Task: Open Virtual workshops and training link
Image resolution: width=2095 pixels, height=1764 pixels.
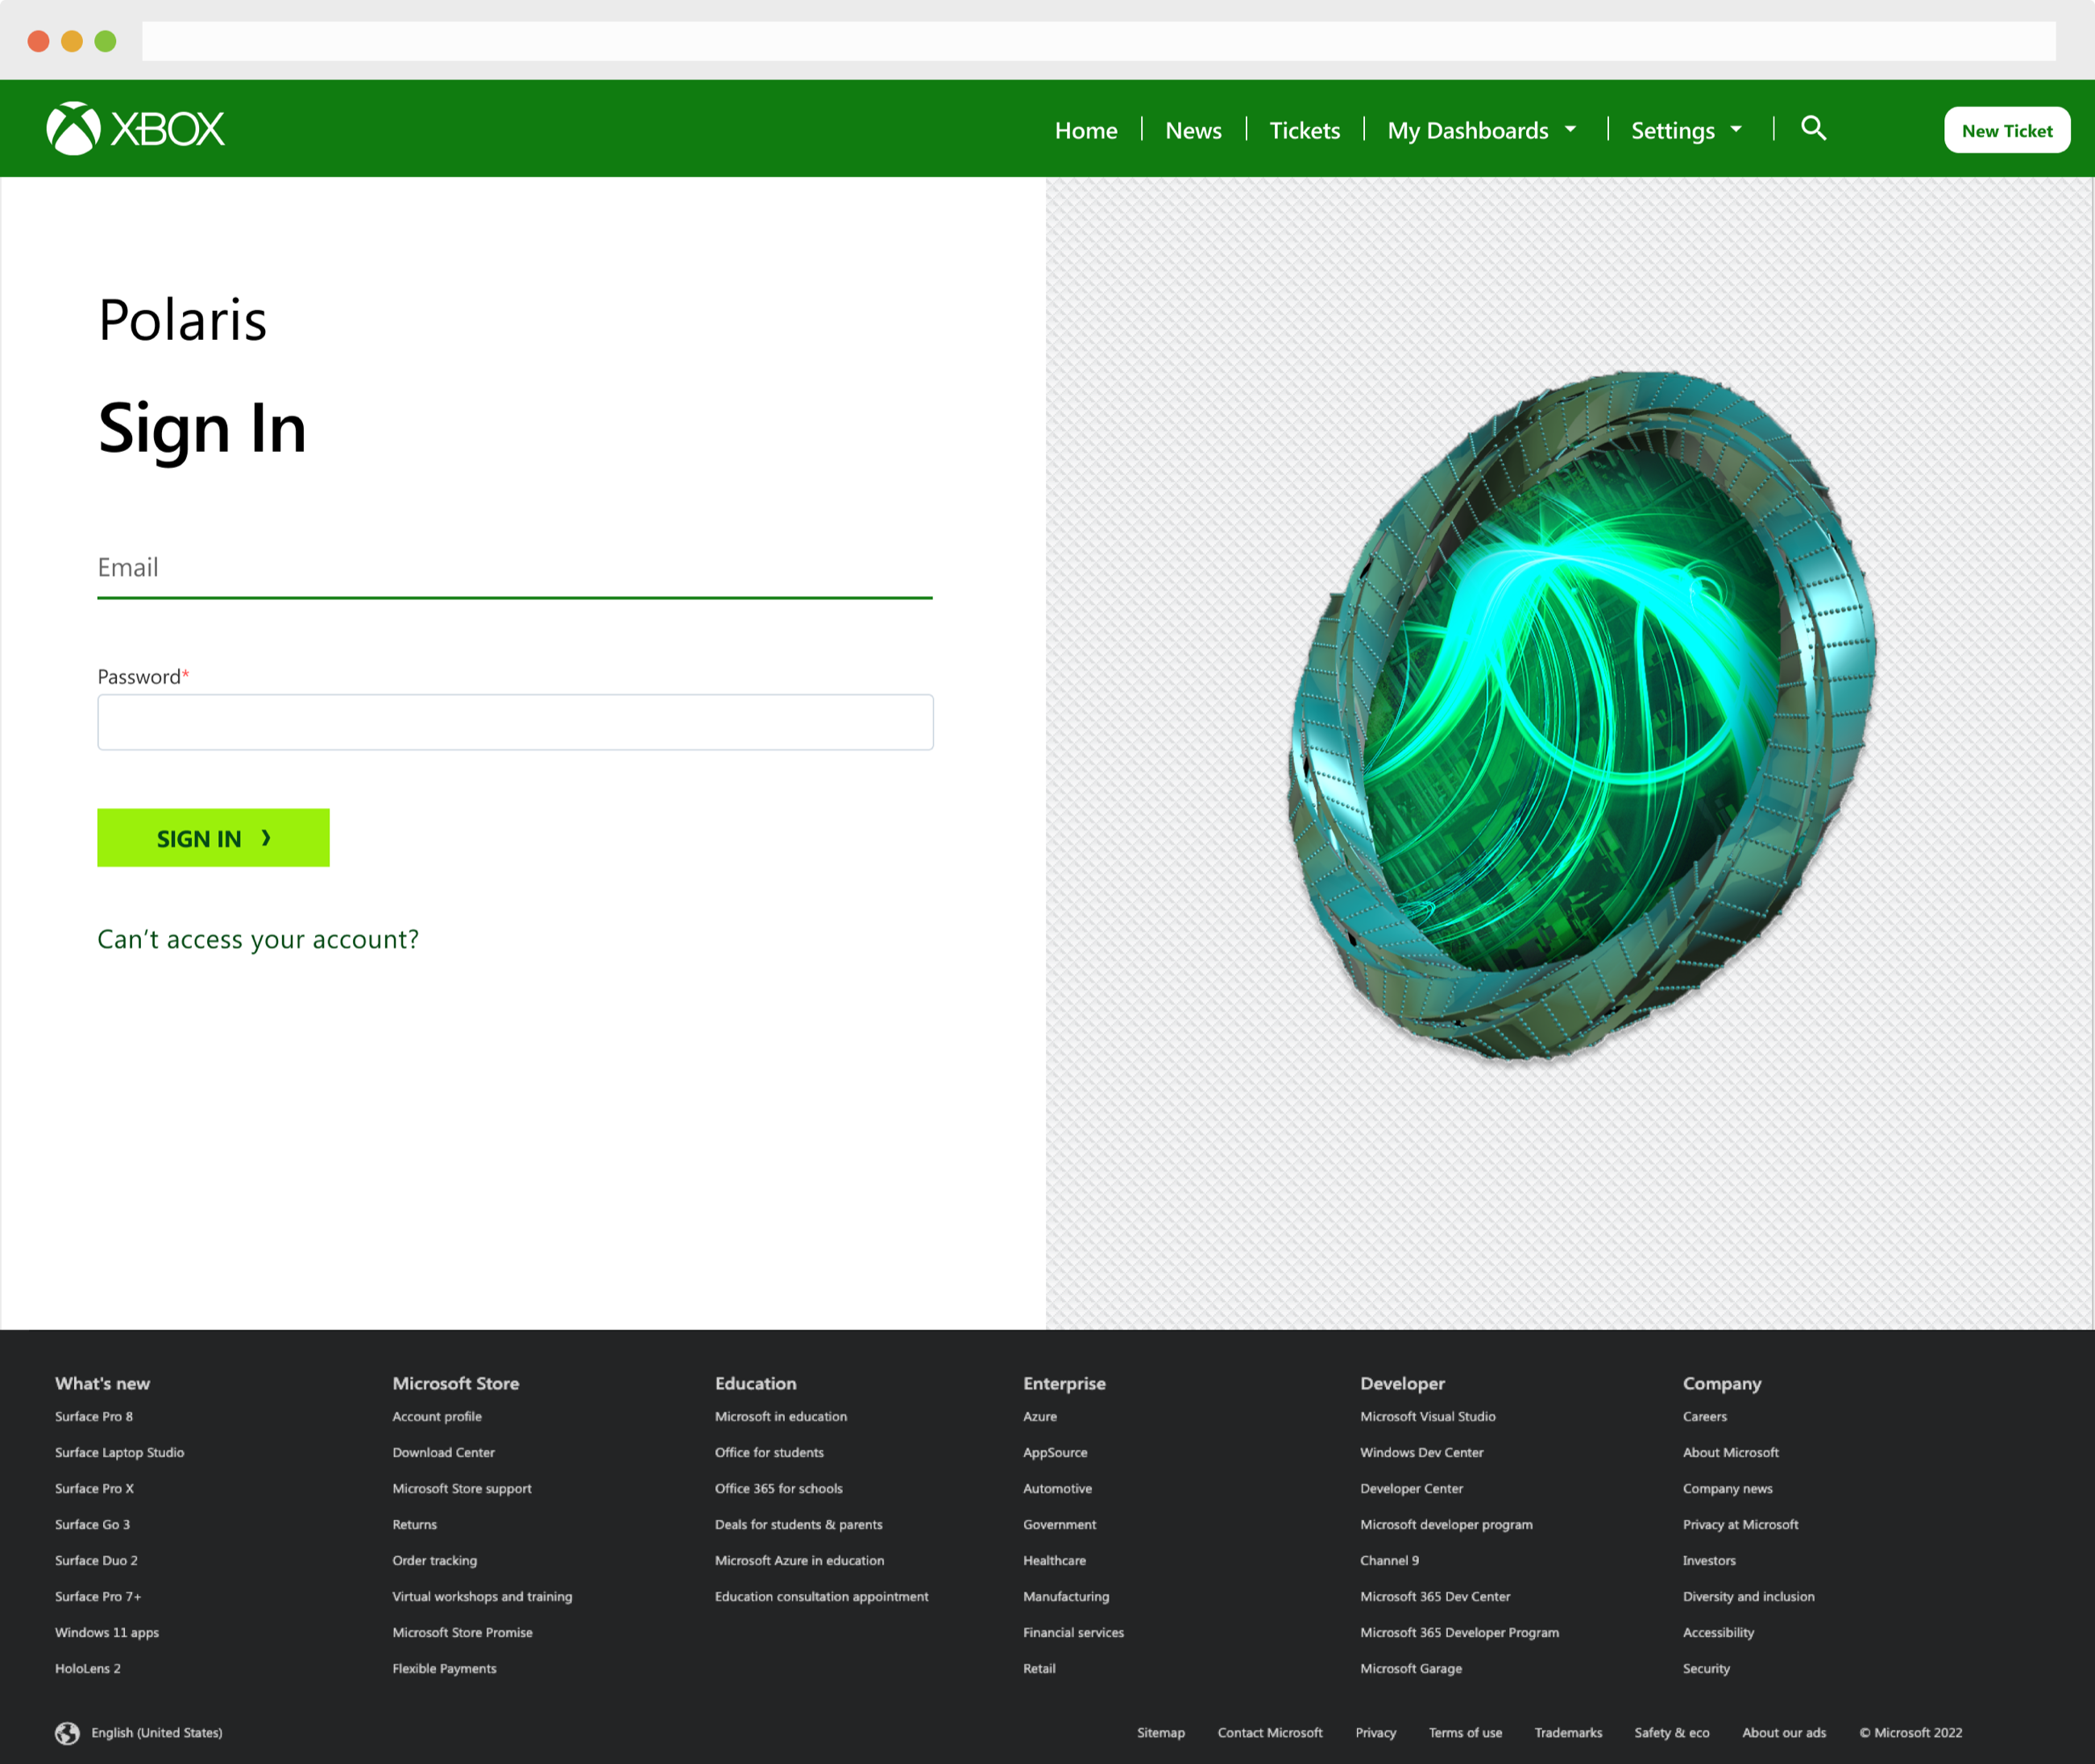Action: 482,1597
